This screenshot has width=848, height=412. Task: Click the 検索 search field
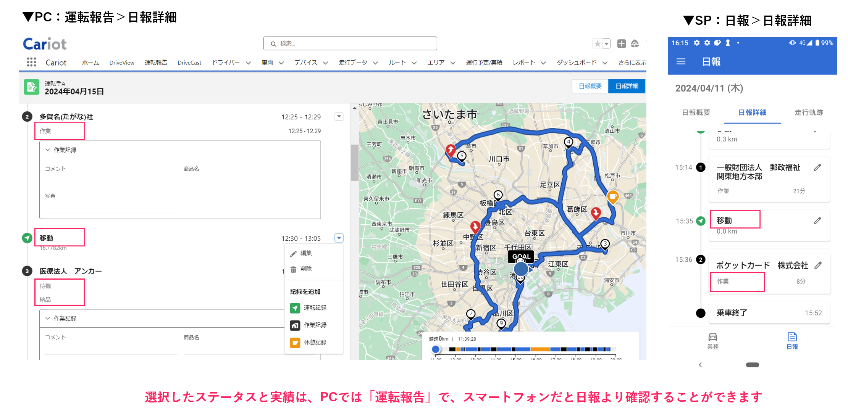[x=350, y=43]
